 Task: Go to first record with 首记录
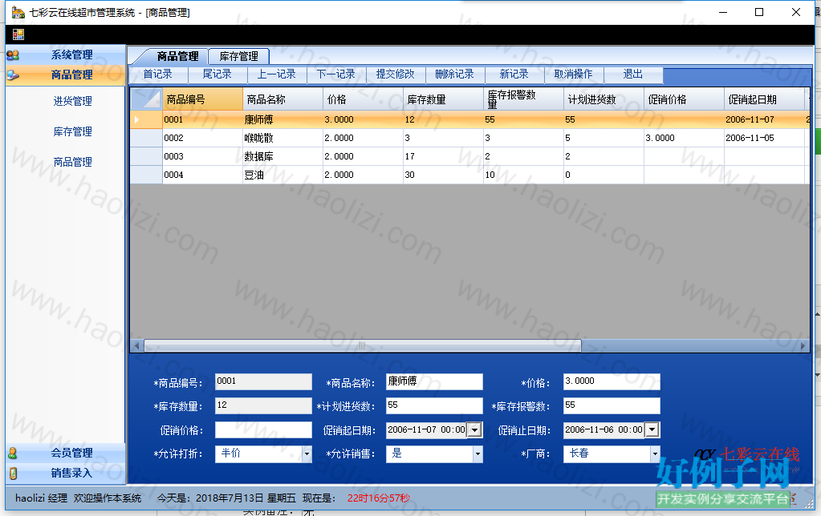pos(158,75)
